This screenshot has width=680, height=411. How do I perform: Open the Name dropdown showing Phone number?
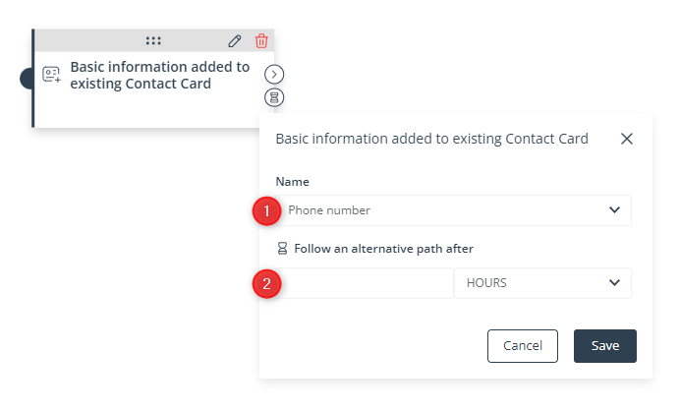(454, 210)
